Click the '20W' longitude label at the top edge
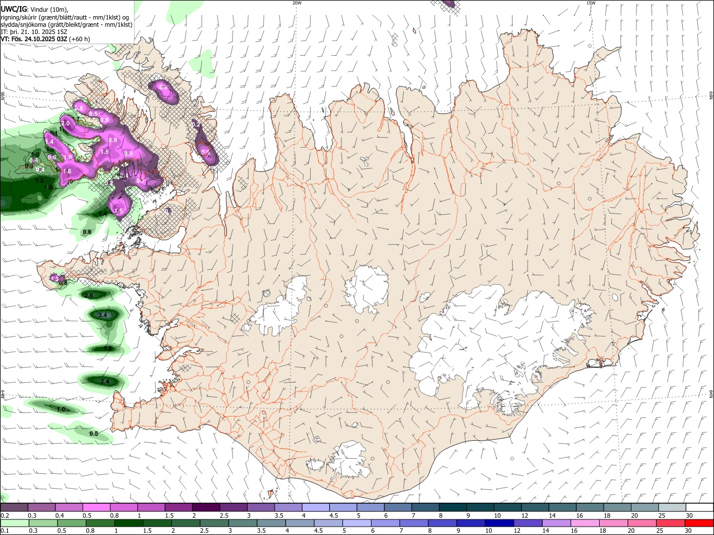The image size is (714, 535). 297,3
